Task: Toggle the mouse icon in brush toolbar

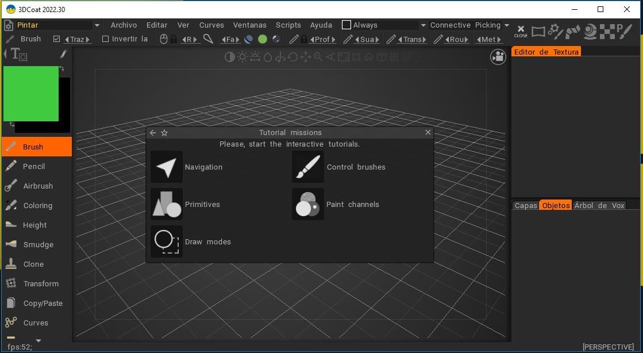Action: point(164,40)
